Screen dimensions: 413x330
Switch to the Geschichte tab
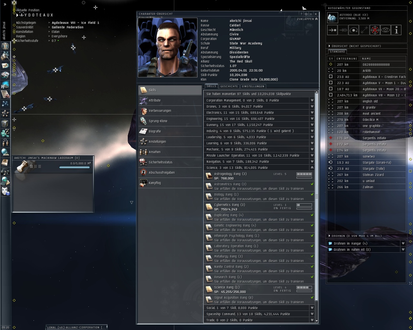pyautogui.click(x=229, y=86)
